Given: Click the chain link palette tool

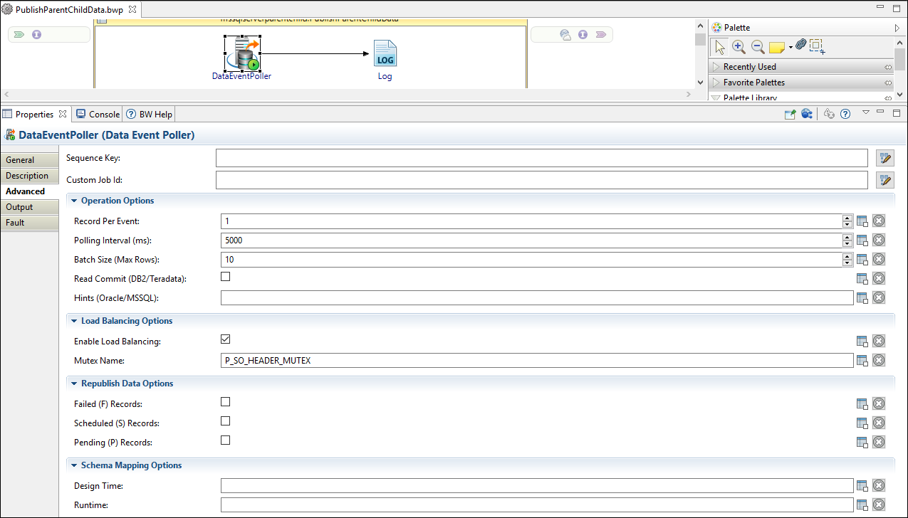Looking at the screenshot, I should pos(801,45).
